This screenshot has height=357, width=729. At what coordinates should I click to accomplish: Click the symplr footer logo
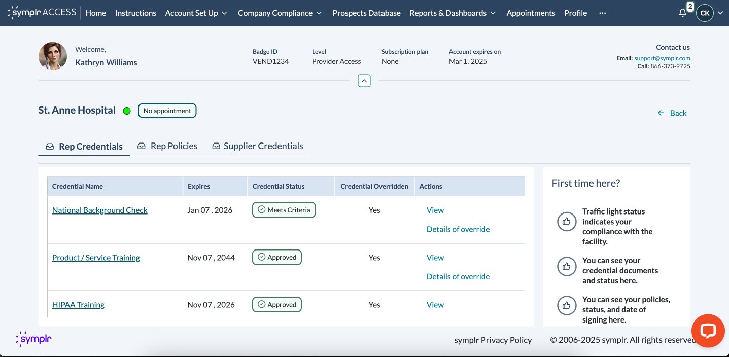point(33,339)
